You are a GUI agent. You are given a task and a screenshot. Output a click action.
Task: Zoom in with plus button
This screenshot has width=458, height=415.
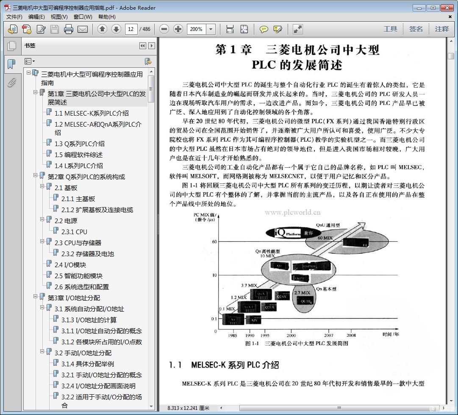coord(178,29)
